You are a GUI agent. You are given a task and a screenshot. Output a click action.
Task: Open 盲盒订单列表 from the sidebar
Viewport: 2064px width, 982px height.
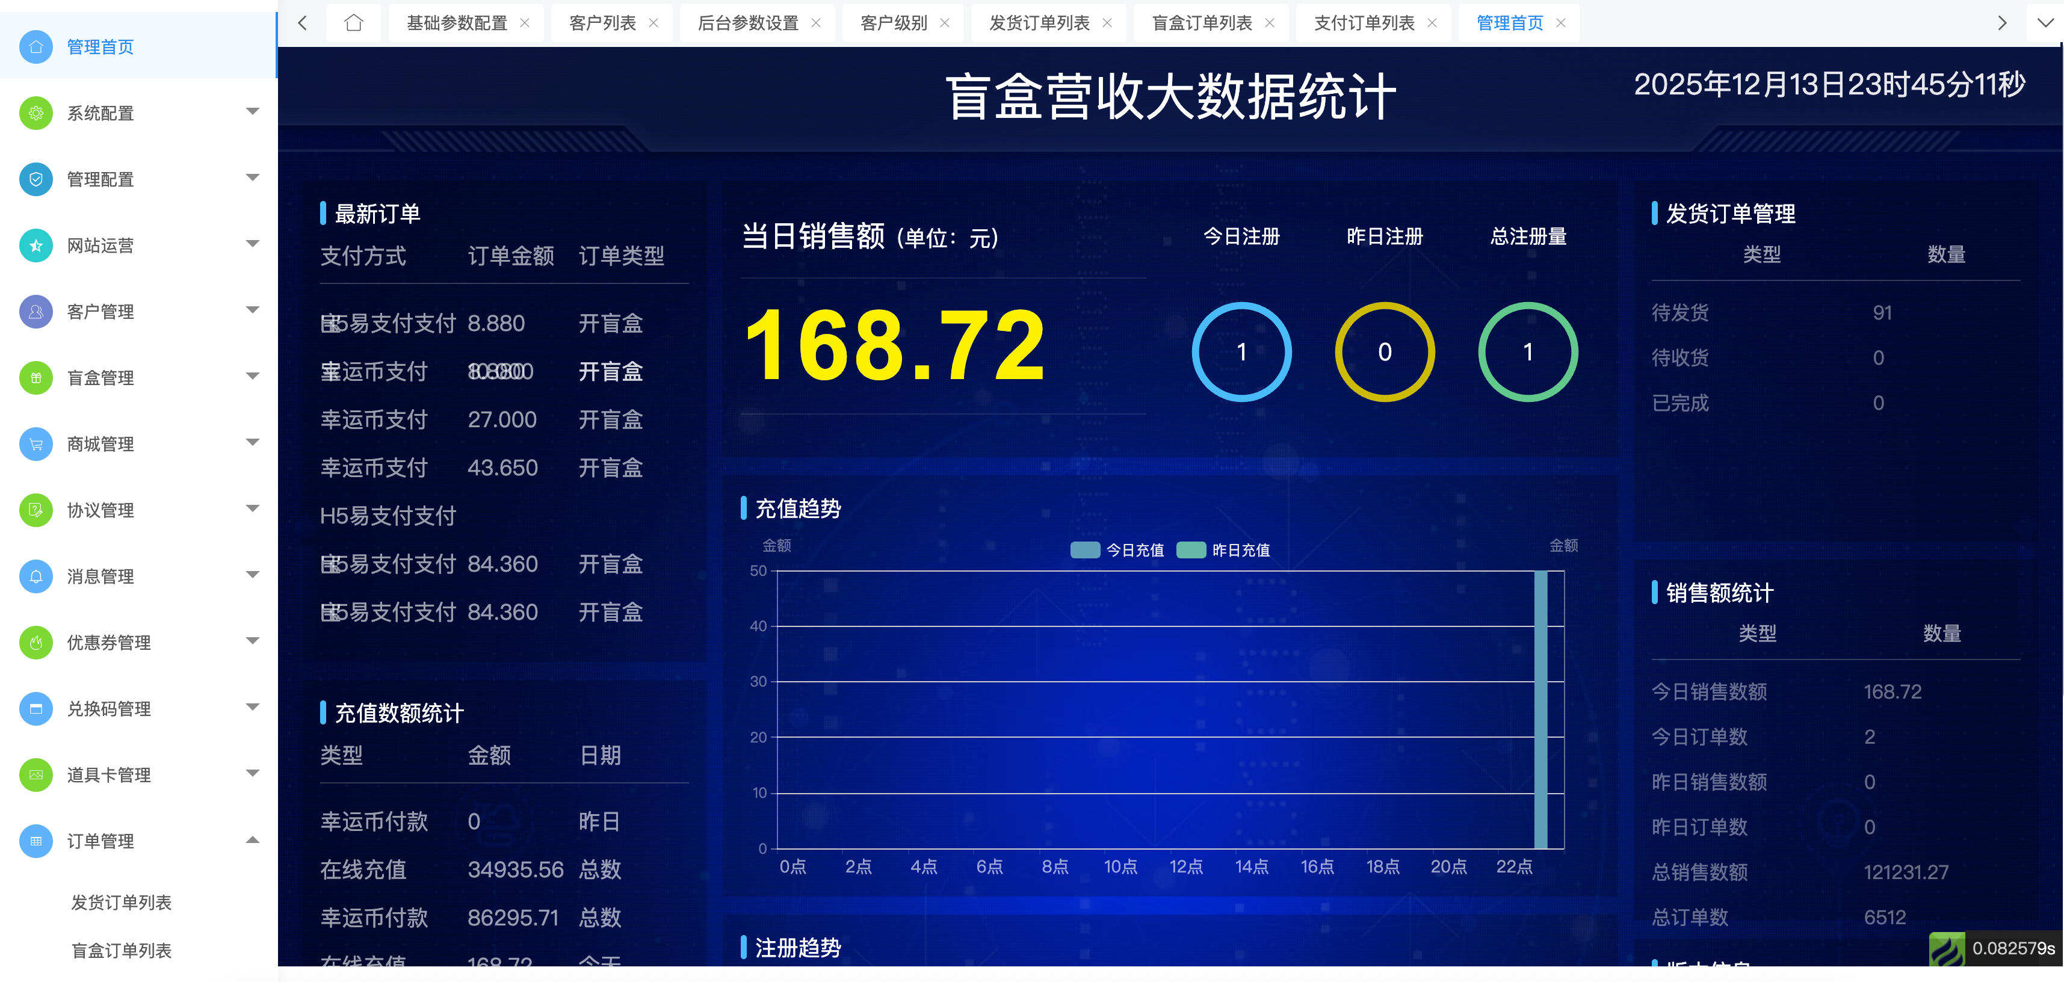122,951
